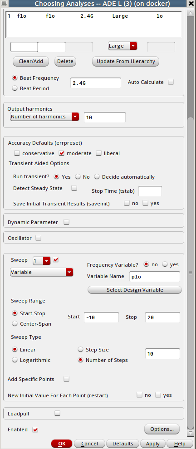The height and width of the screenshot is (449, 196).
Task: Enable the Loadpull checkbox
Action: coord(58,413)
